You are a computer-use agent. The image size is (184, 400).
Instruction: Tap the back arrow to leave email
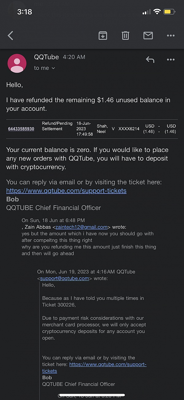point(10,36)
